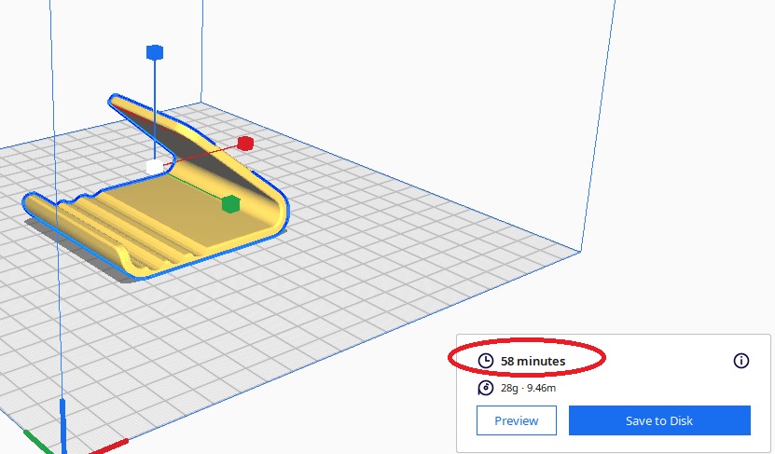The width and height of the screenshot is (775, 454).
Task: Click Save to Disk button
Action: tap(659, 420)
